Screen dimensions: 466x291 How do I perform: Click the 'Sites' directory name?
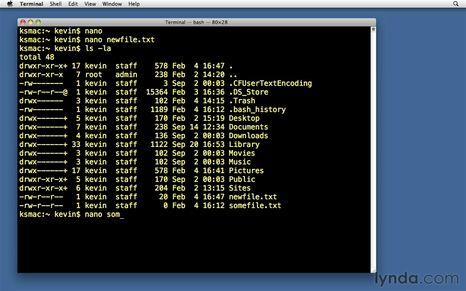(240, 188)
